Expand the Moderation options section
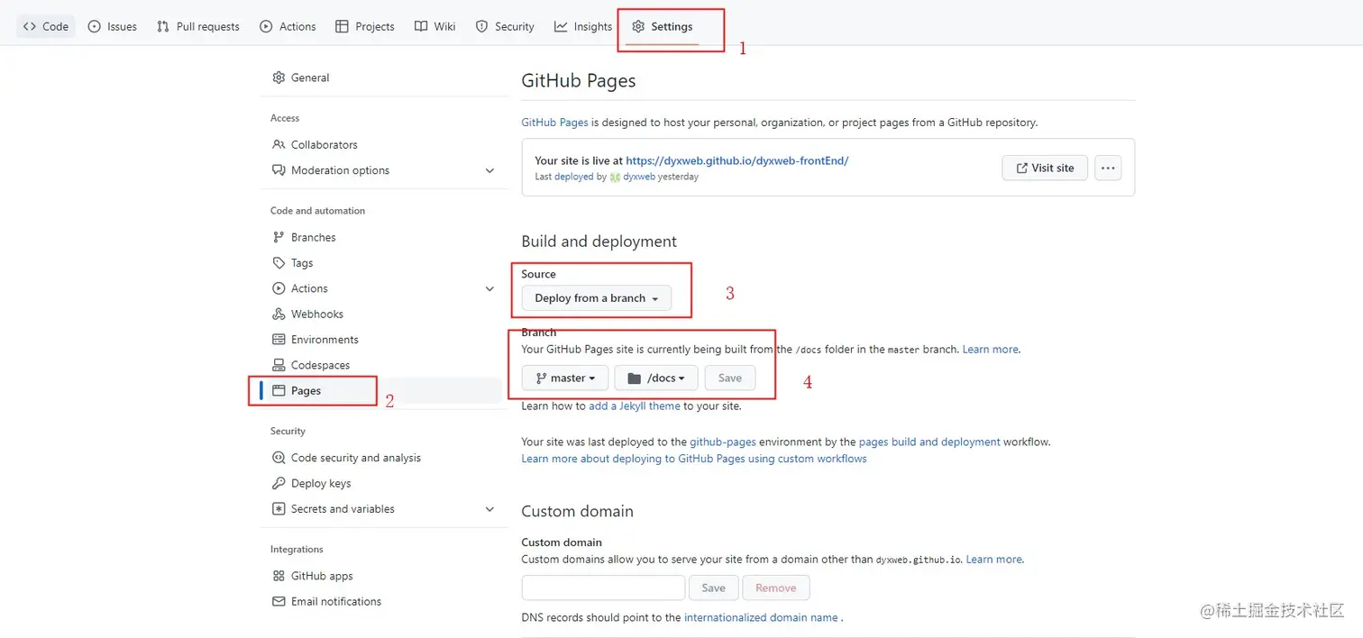 click(x=489, y=170)
